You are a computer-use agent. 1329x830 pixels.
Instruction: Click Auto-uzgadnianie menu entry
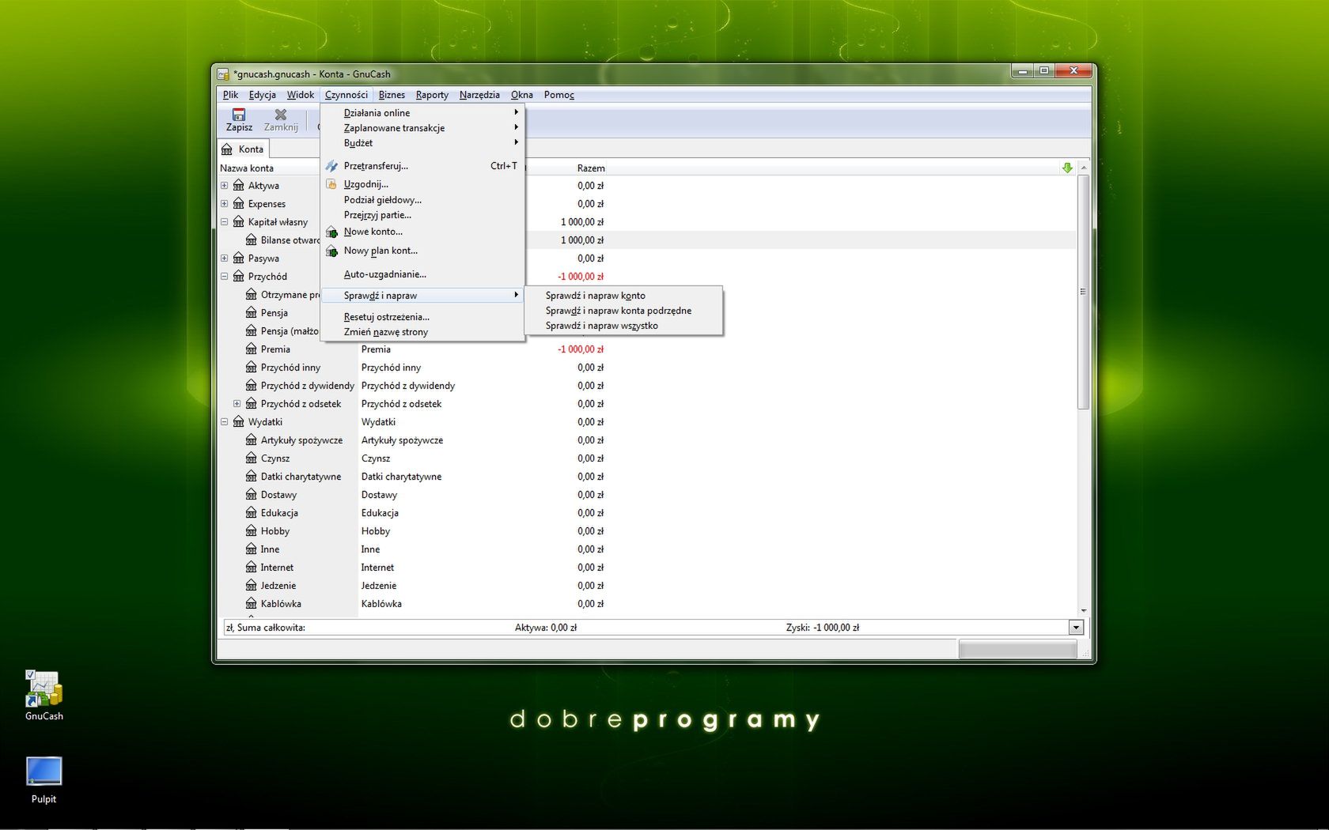point(422,274)
